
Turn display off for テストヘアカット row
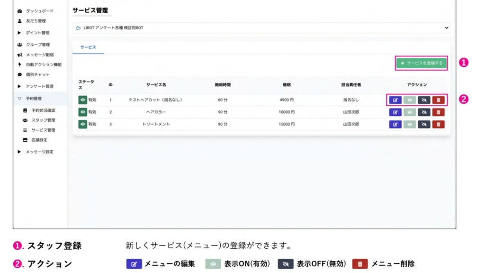point(424,100)
